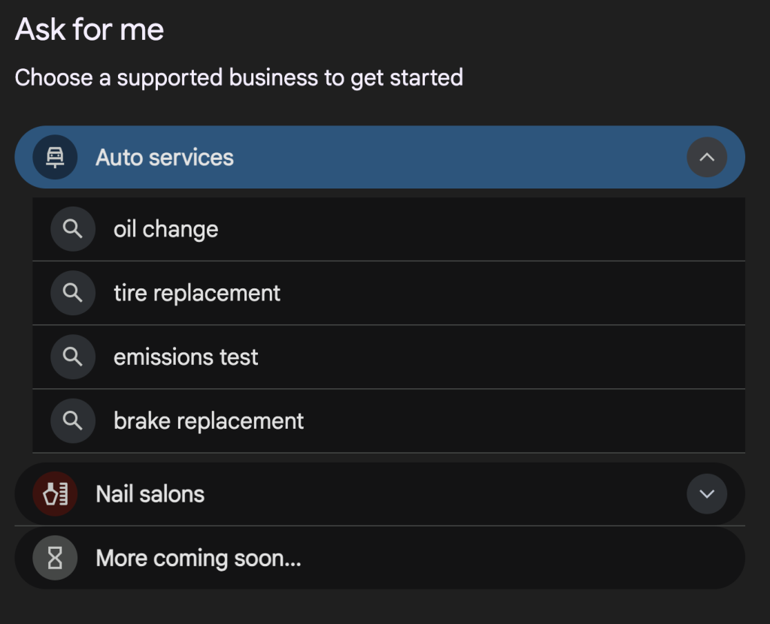
Task: Click the search icon beside brake replacement
Action: (x=73, y=421)
